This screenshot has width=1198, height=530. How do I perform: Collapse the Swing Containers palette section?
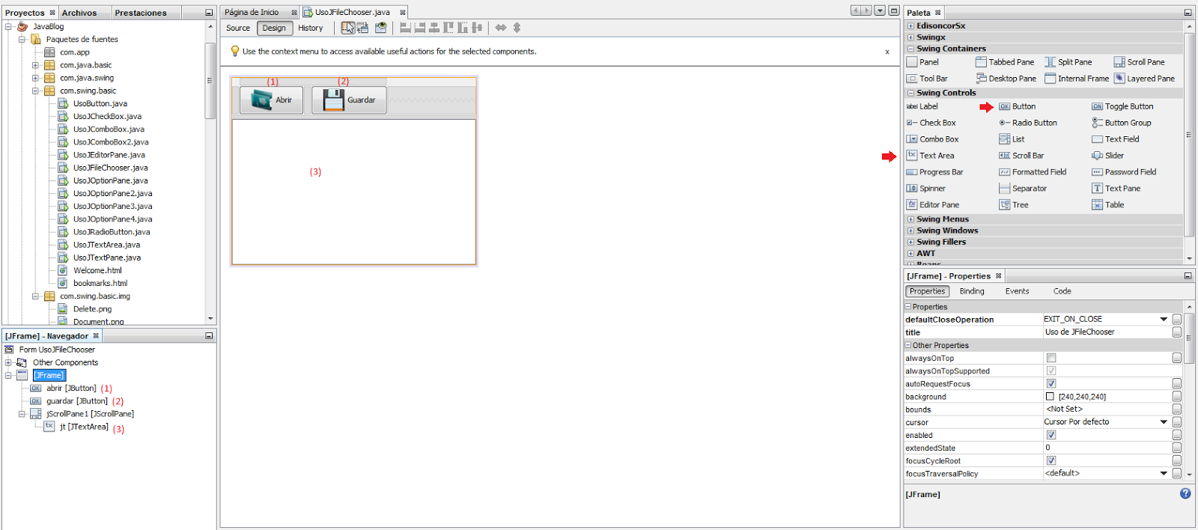910,49
